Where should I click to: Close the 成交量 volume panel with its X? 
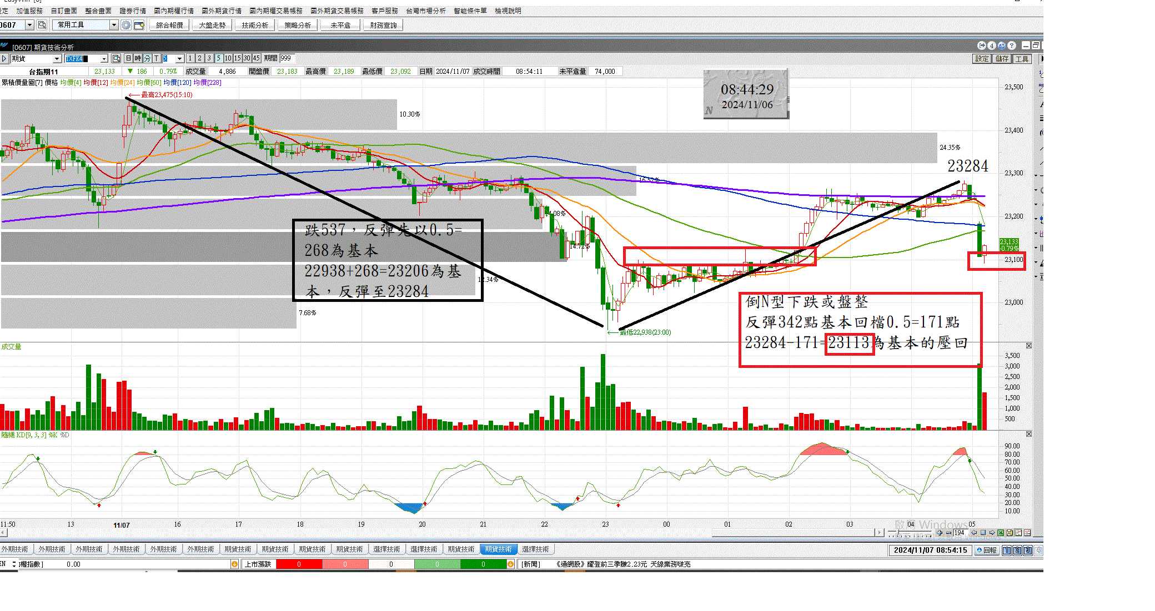[x=1029, y=346]
